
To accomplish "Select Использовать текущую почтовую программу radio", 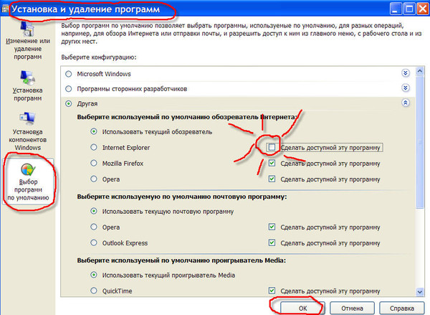I will click(94, 211).
